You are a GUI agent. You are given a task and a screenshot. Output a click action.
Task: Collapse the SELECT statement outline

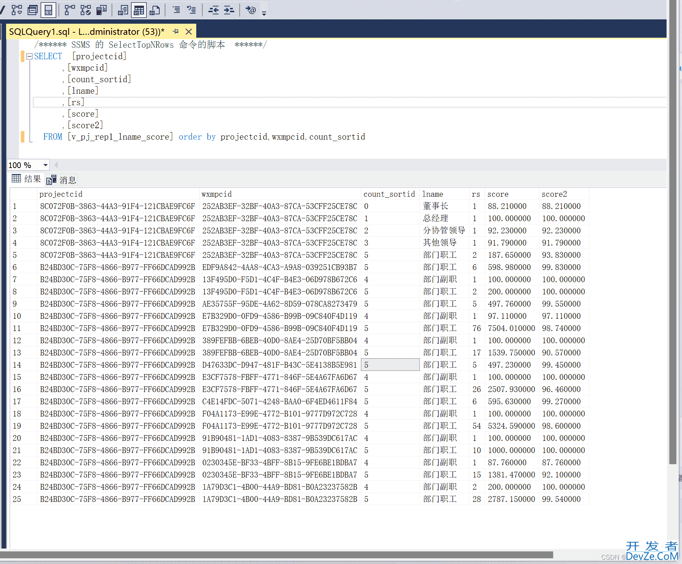click(x=29, y=56)
